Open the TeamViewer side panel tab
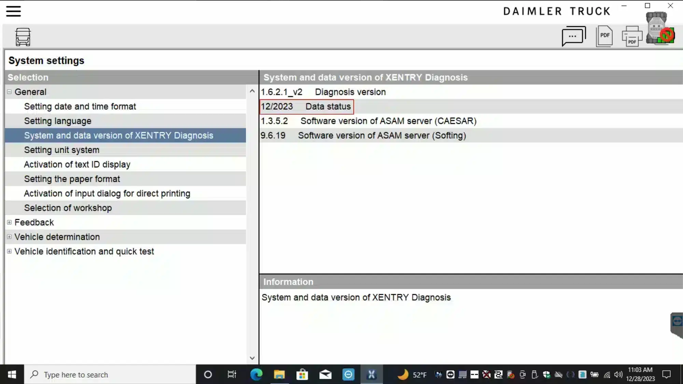 [x=677, y=325]
